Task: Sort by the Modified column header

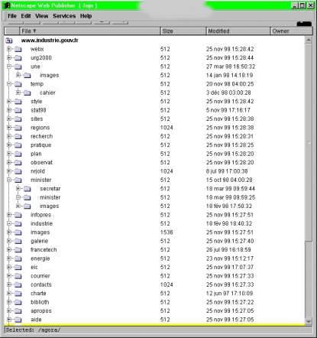Action: tap(238, 31)
